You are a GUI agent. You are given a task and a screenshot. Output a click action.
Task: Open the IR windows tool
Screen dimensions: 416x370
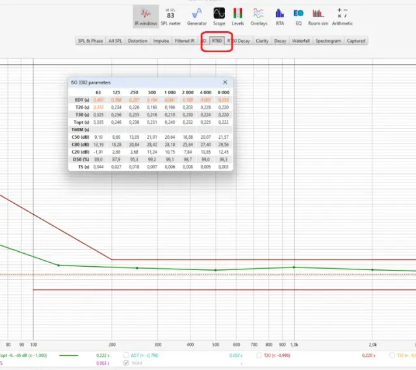(x=146, y=16)
